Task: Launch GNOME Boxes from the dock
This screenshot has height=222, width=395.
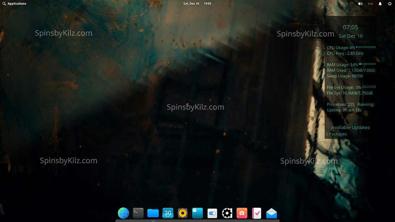Action: coord(197,213)
